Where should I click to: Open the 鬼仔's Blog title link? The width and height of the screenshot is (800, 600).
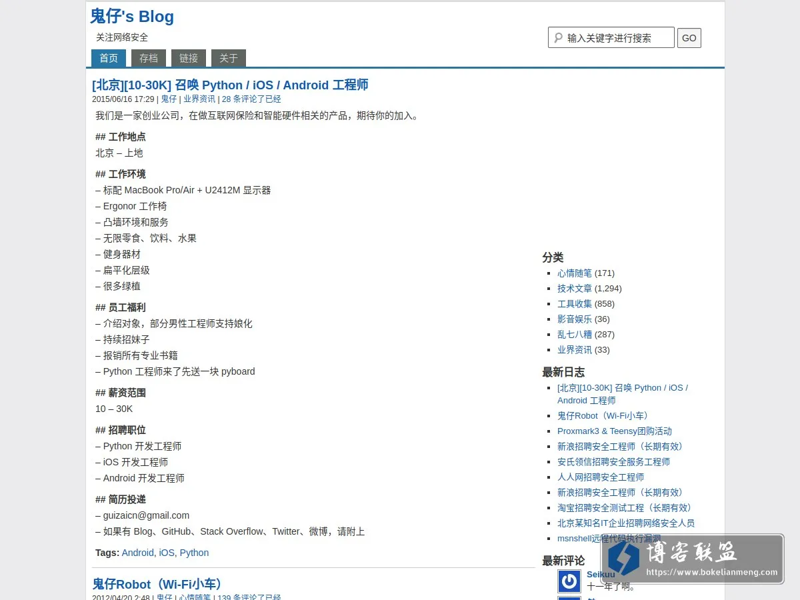tap(132, 17)
